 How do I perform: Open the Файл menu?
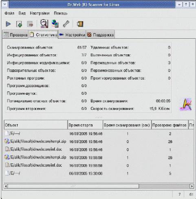coord(9,13)
